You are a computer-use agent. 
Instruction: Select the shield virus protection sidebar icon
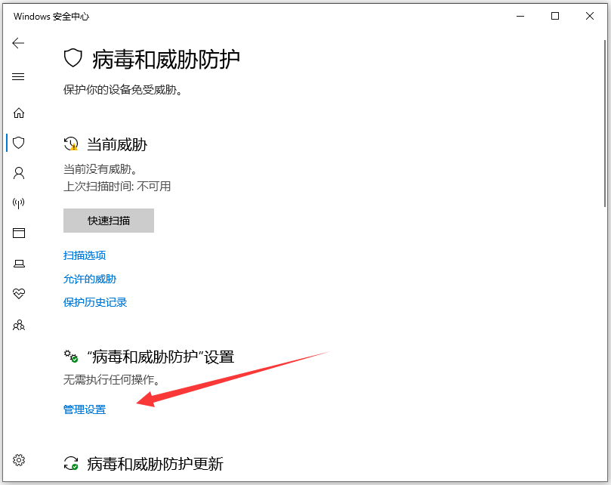19,143
